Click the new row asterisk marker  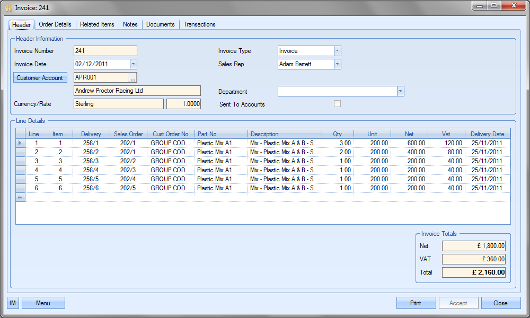tap(21, 197)
